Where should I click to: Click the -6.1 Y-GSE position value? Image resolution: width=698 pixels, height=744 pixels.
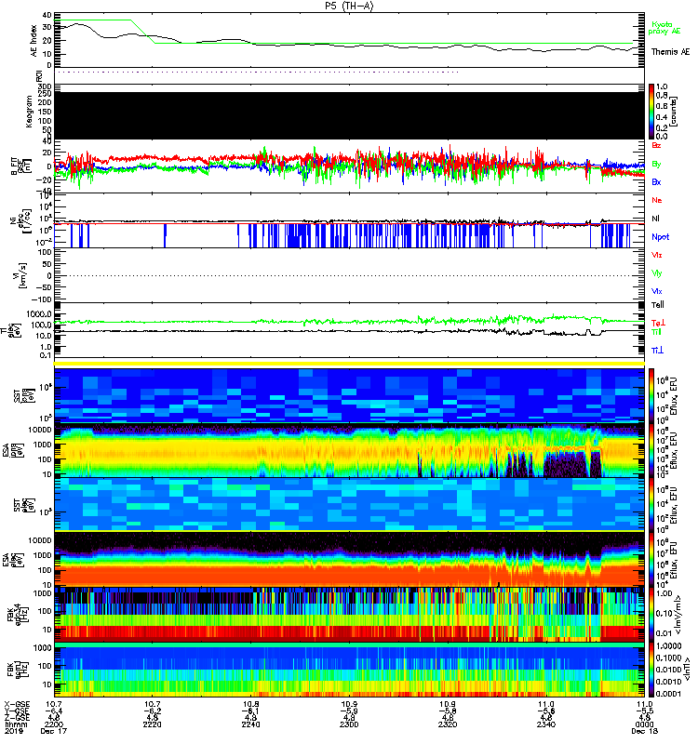[x=250, y=711]
